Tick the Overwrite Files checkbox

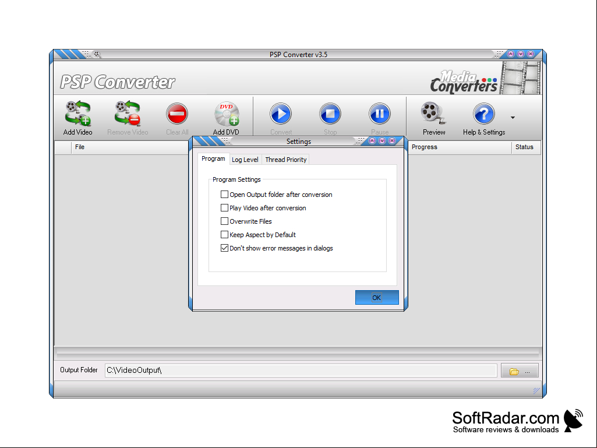[225, 221]
